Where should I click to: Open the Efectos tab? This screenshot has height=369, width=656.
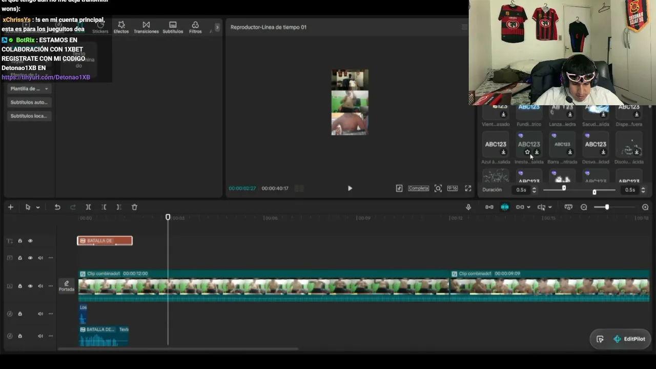(x=121, y=27)
